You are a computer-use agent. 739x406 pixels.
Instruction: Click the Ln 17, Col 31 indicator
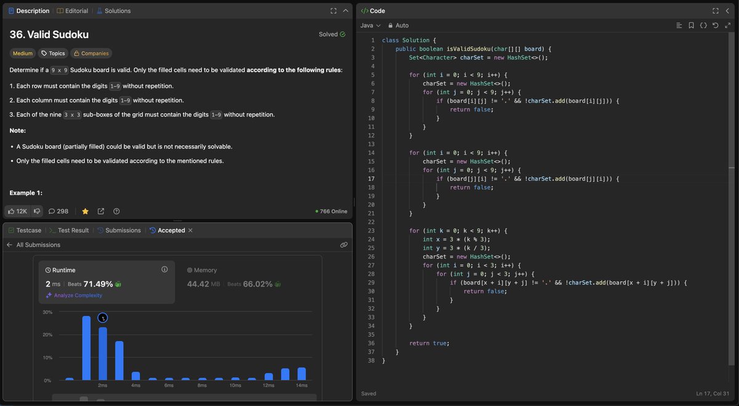pos(713,393)
